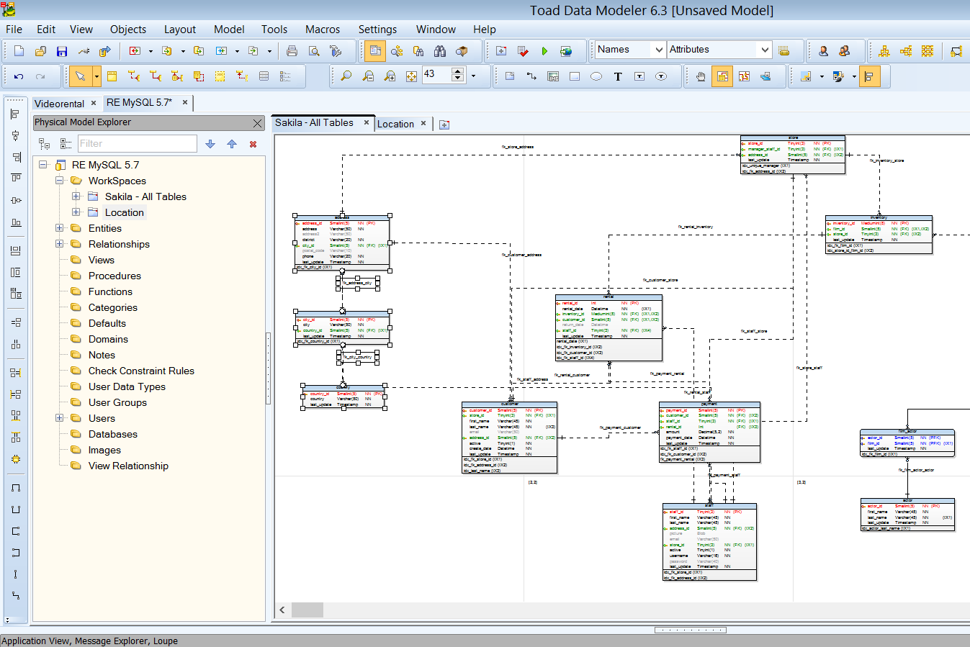Expand the Entities folder
Image resolution: width=970 pixels, height=647 pixels.
click(x=59, y=228)
